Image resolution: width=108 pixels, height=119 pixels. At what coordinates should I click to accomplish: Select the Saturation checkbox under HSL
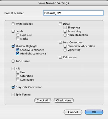pyautogui.click(x=18, y=76)
